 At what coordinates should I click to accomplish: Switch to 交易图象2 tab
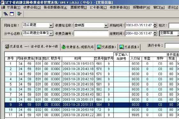click(x=129, y=47)
